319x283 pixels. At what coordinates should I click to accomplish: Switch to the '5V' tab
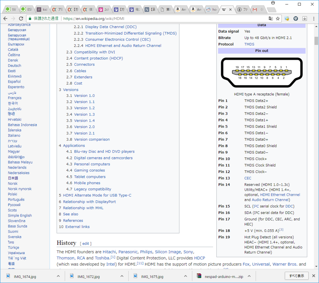pos(11,9)
